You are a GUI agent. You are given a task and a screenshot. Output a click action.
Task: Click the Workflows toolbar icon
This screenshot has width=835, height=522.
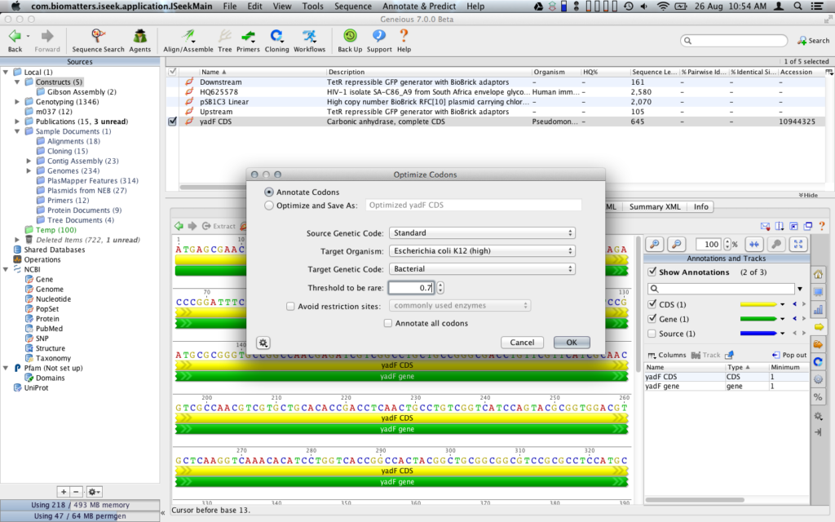309,38
